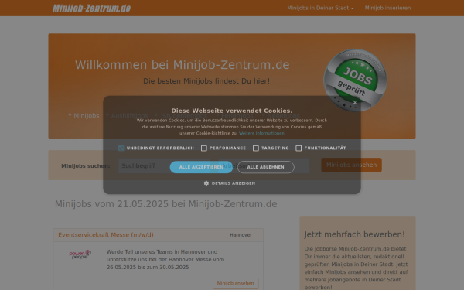Click Jetzt mehrfach bewerben! heading
This screenshot has width=464, height=290.
click(x=354, y=234)
